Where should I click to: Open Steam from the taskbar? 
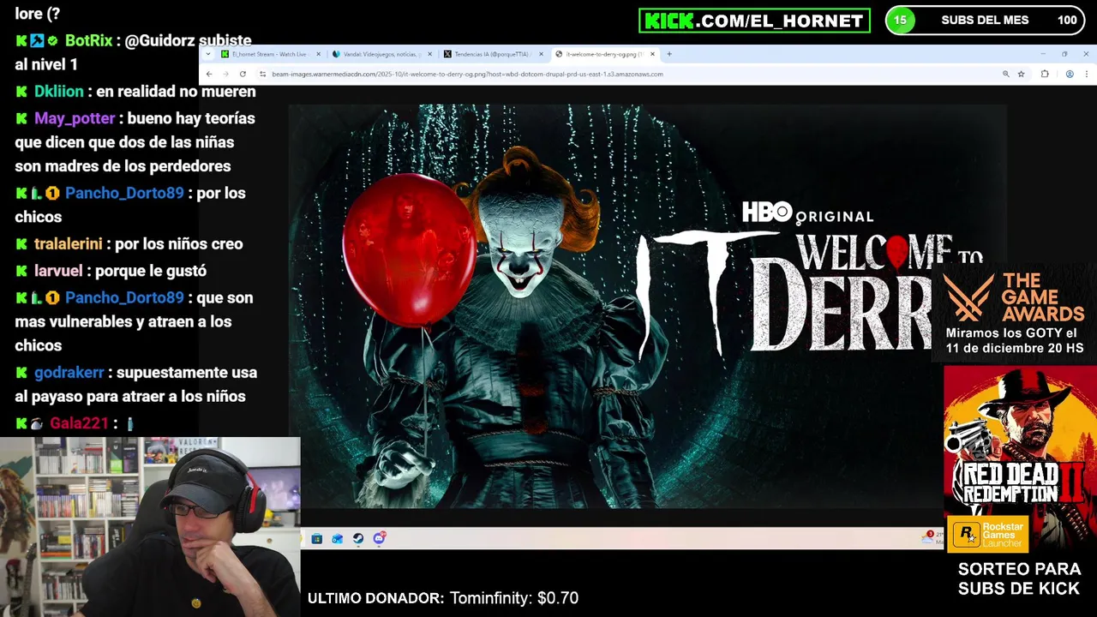point(358,538)
